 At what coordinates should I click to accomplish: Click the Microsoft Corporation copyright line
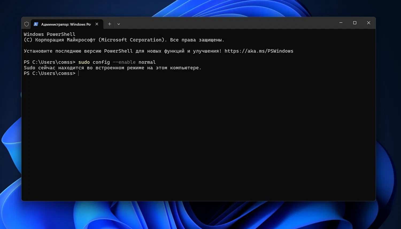coord(124,40)
